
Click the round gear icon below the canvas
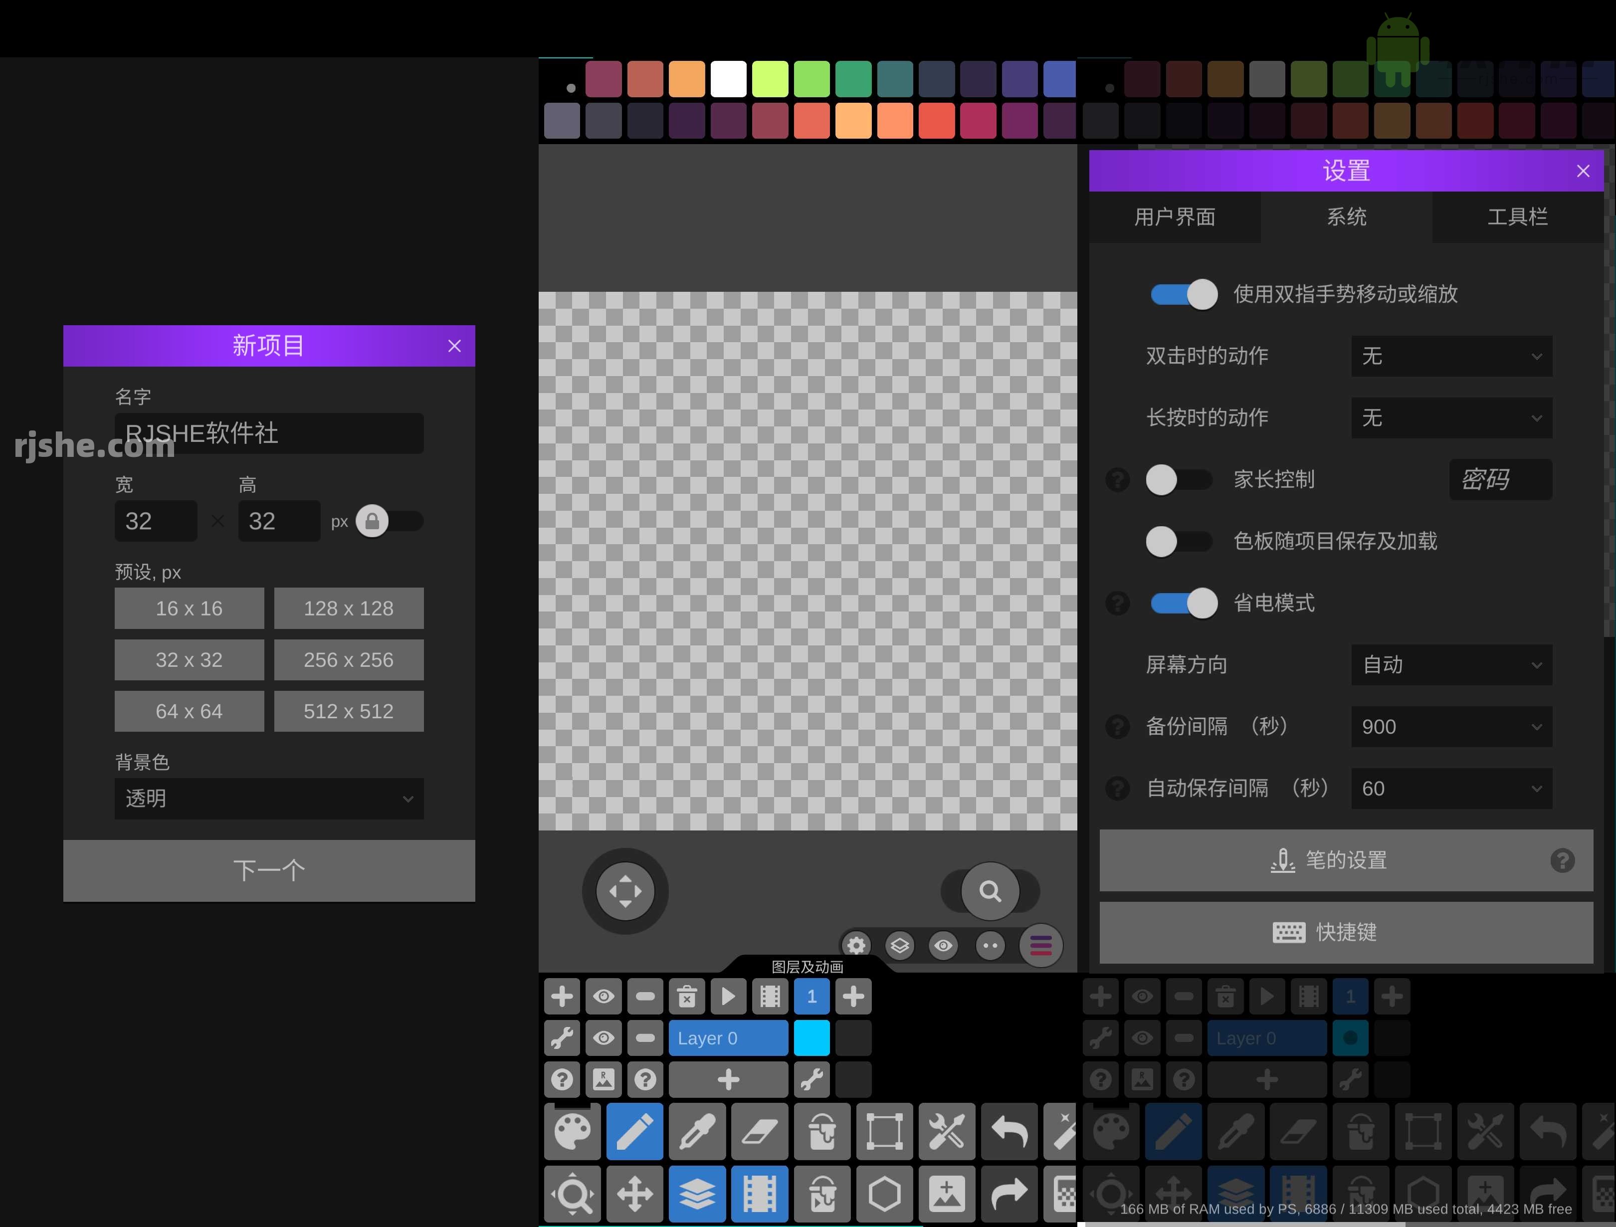point(856,946)
